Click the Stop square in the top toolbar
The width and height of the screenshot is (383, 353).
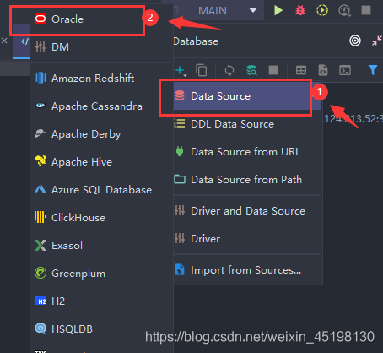pos(366,10)
